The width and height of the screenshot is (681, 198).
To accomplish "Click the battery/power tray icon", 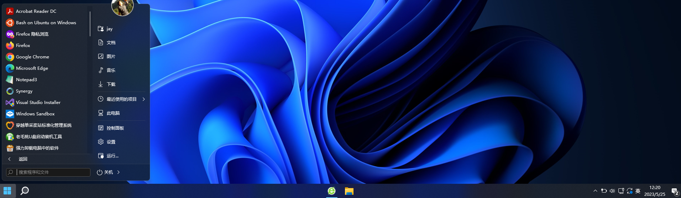I will click(x=604, y=191).
